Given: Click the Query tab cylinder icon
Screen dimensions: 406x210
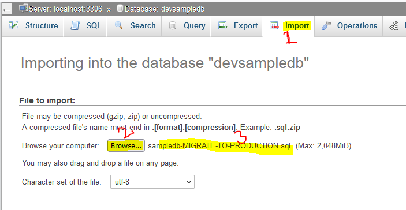Looking at the screenshot, I should [173, 25].
